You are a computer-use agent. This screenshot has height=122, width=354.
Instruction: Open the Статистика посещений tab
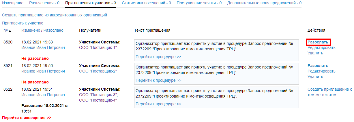click(x=146, y=3)
